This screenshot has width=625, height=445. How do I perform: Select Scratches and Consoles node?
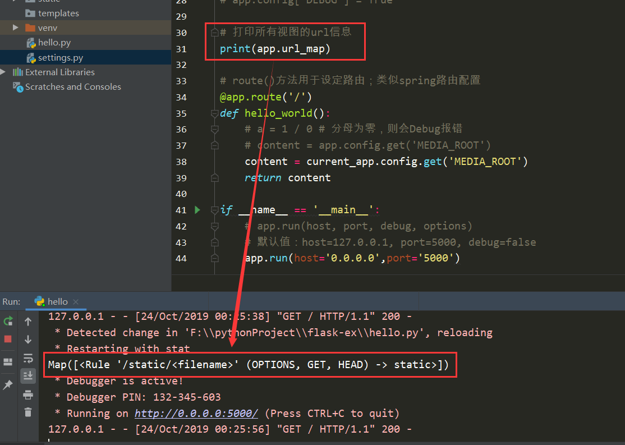[73, 87]
